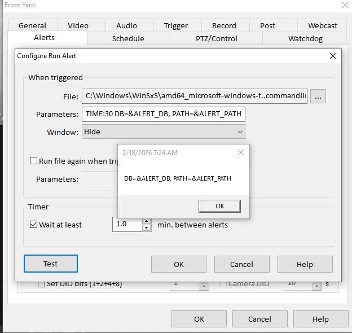Close the Configure Run Alert dialog

pyautogui.click(x=333, y=56)
